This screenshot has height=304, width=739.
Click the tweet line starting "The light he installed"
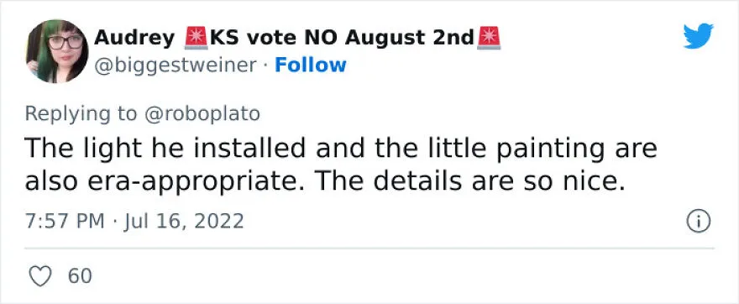[x=341, y=149]
